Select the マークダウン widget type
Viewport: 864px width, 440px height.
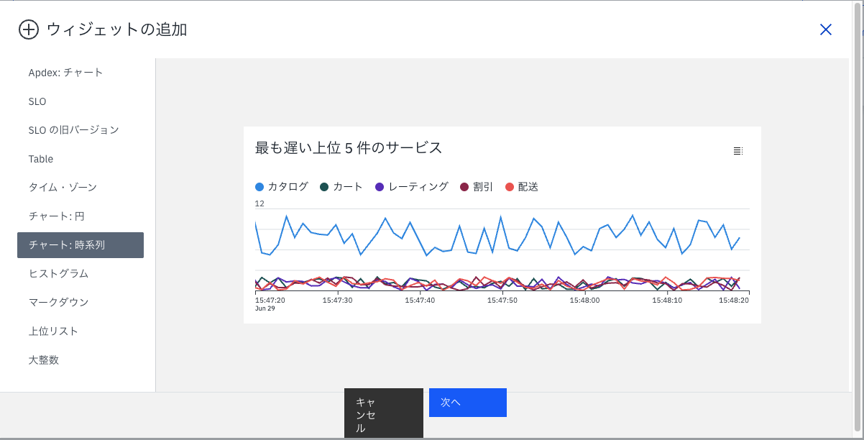[58, 303]
